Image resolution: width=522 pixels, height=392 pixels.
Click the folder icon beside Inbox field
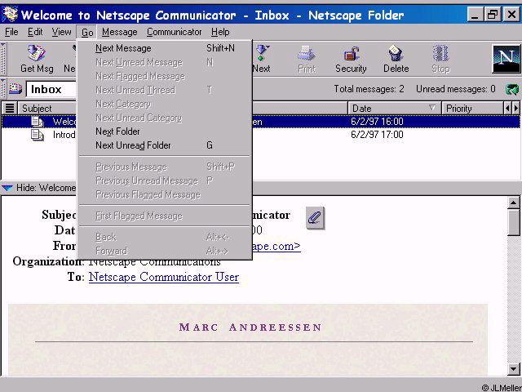(15, 89)
